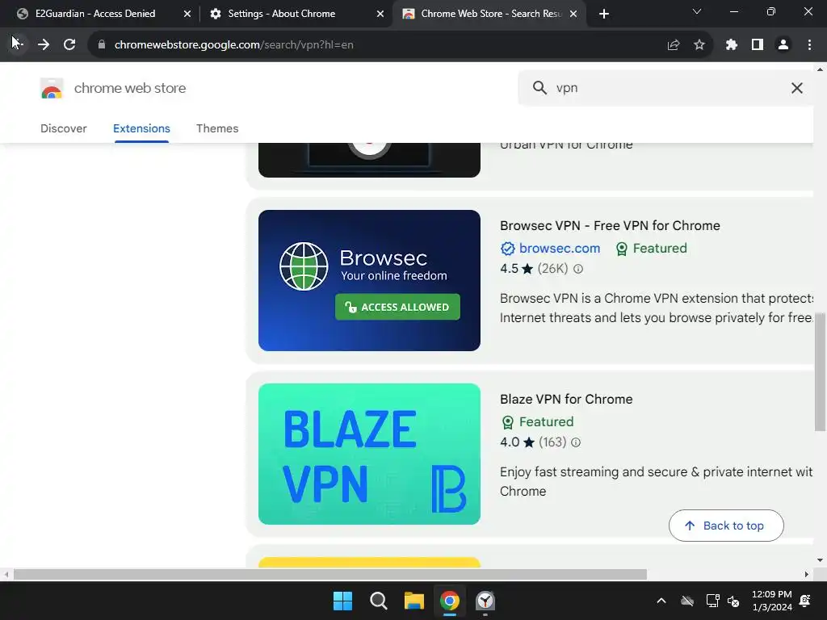Click the Chrome icon in the taskbar
Image resolution: width=827 pixels, height=620 pixels.
click(449, 601)
